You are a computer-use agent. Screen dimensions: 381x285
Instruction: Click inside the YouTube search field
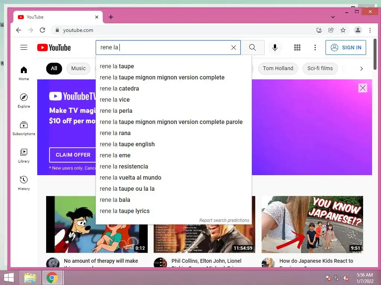(x=168, y=47)
